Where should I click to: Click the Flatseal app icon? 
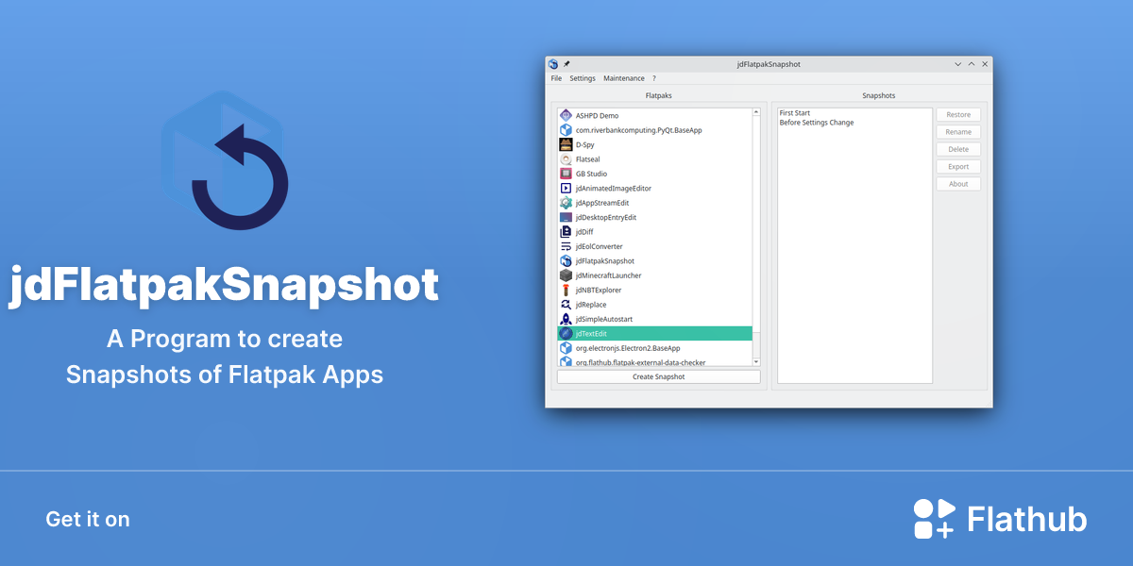566,159
